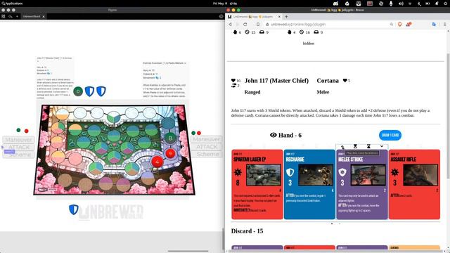Click the John 117 (Master Chief) heading
This screenshot has width=450, height=253.
pyautogui.click(x=276, y=81)
